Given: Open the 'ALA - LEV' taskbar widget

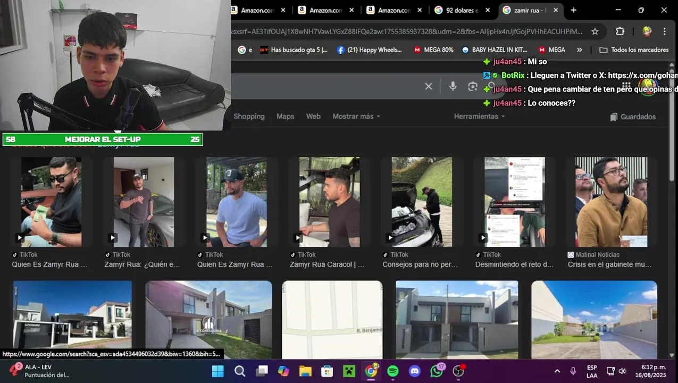Looking at the screenshot, I should [40, 371].
